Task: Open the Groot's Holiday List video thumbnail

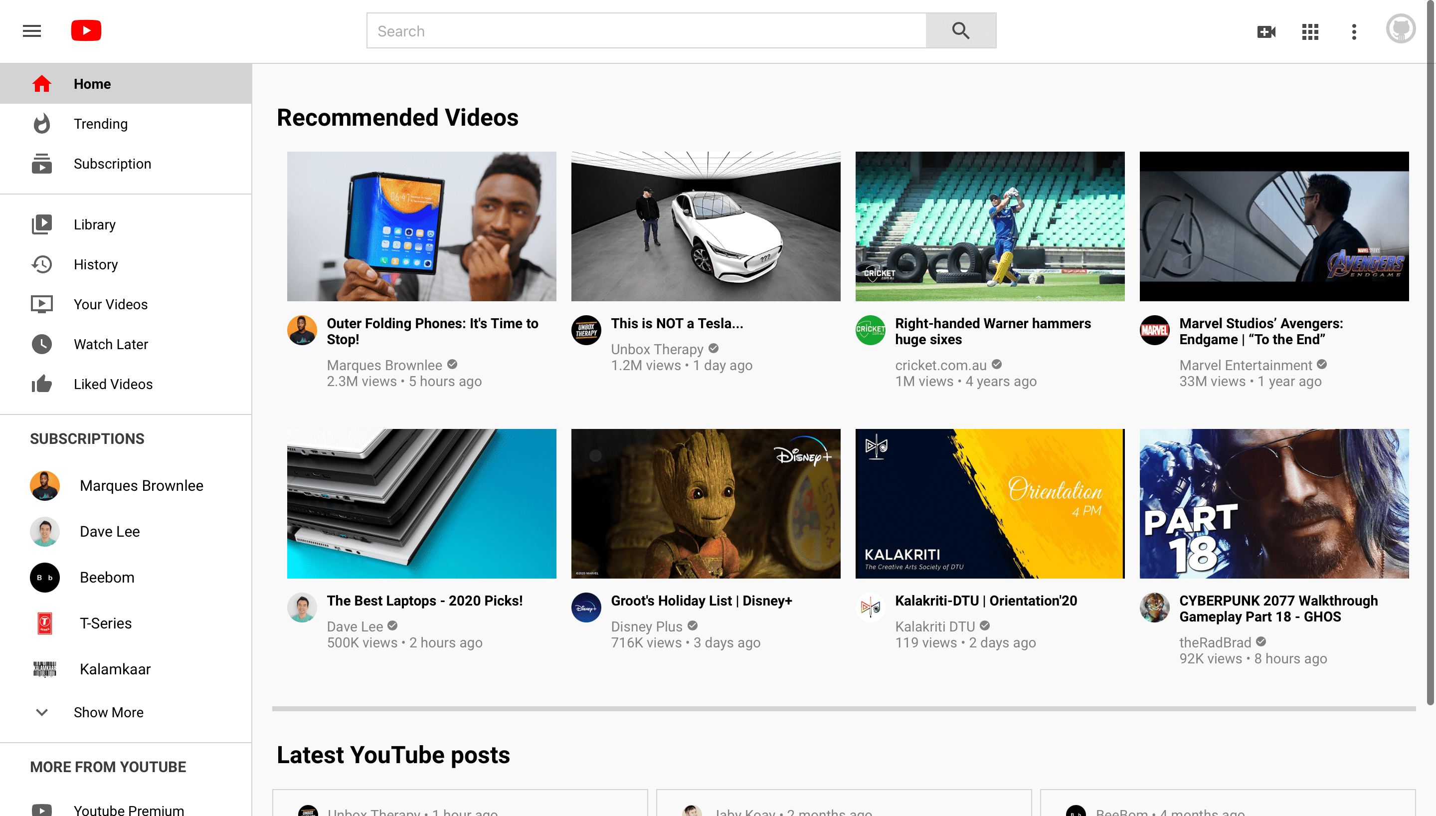Action: click(706, 503)
